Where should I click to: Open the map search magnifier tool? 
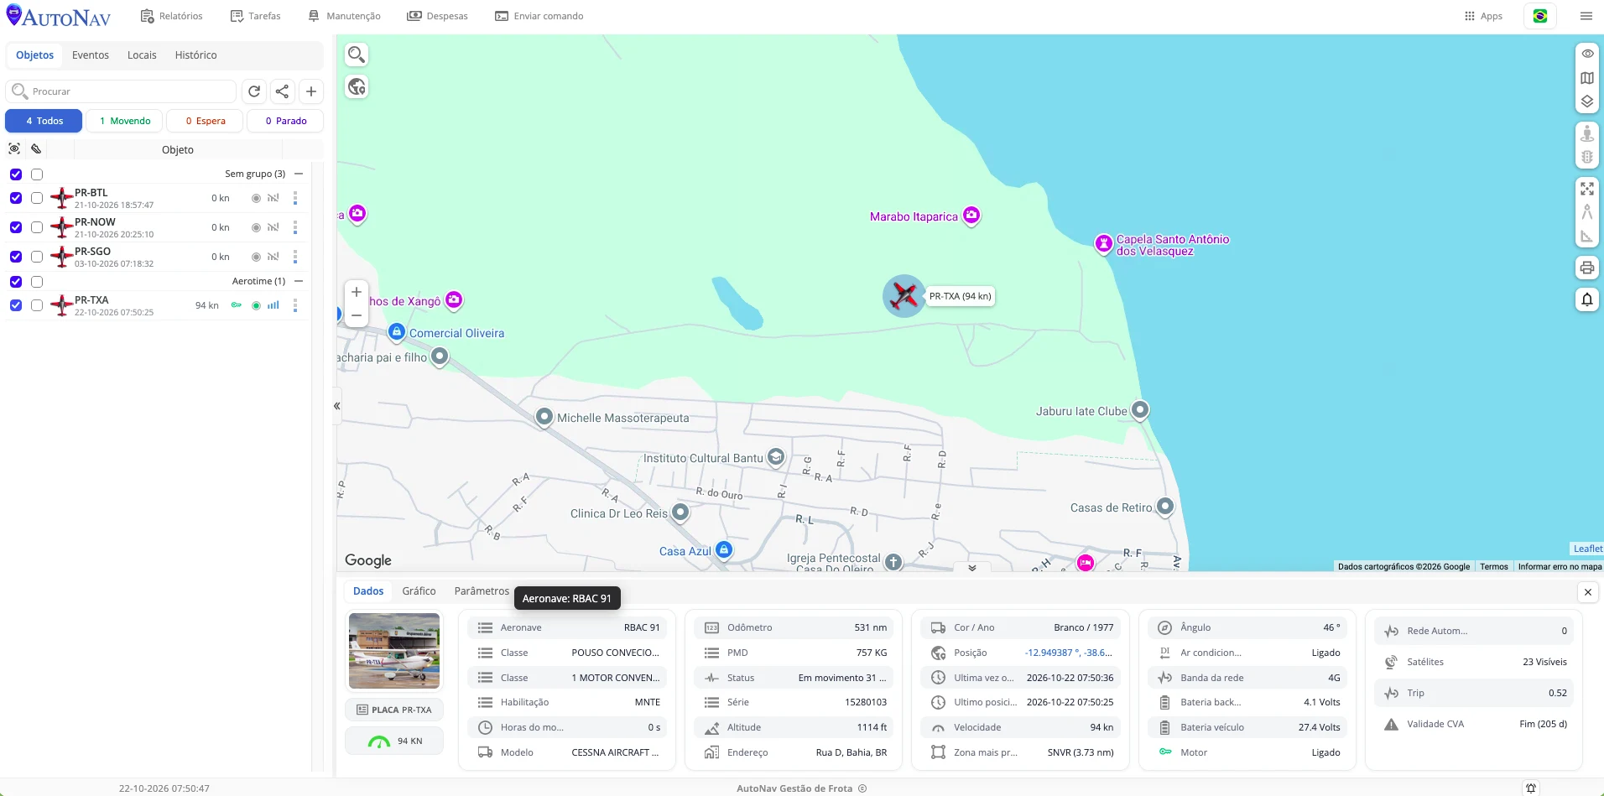[357, 55]
